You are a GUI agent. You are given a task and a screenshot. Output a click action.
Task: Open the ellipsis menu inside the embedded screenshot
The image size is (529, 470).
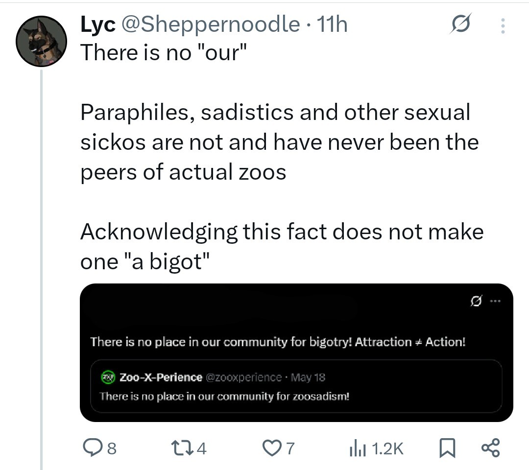(495, 301)
